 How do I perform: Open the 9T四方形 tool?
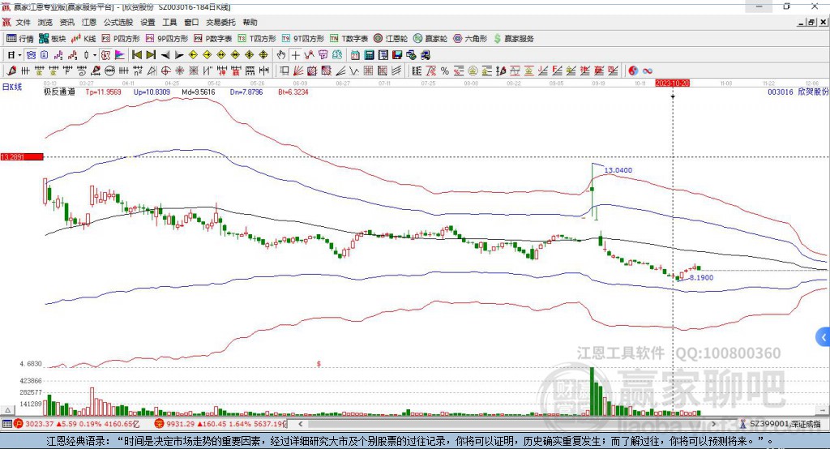click(x=303, y=39)
